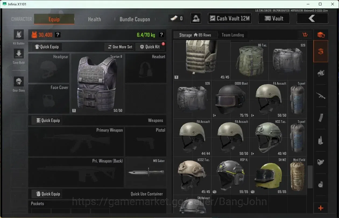The height and width of the screenshot is (218, 339).
Task: Filter storage by attachments sight icon
Action: (321, 162)
